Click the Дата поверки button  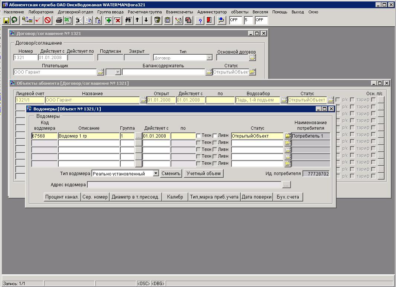click(x=256, y=197)
